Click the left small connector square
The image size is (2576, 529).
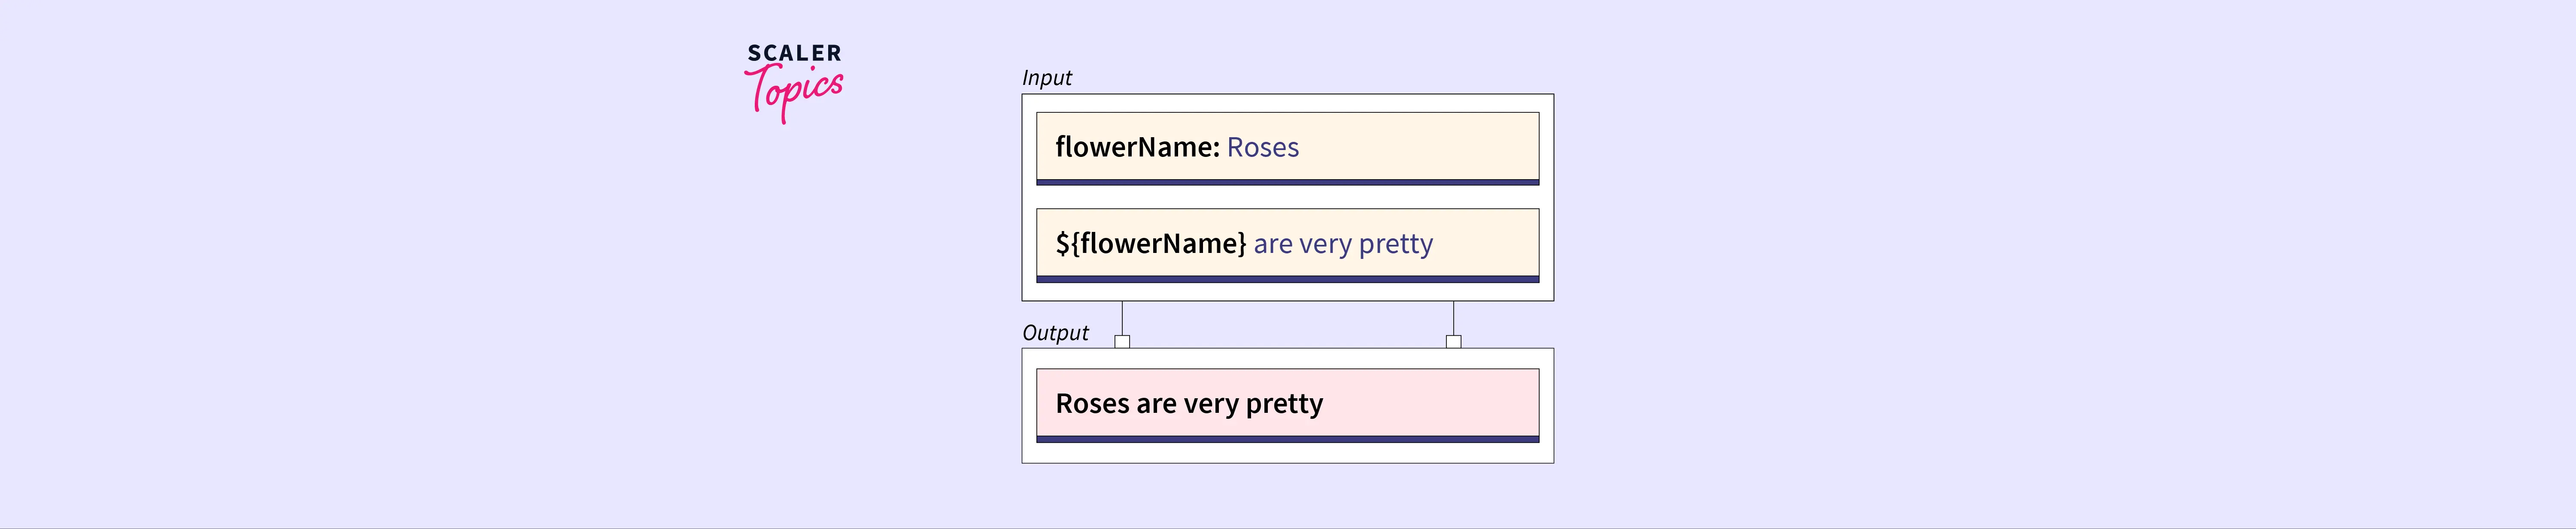(x=1122, y=341)
